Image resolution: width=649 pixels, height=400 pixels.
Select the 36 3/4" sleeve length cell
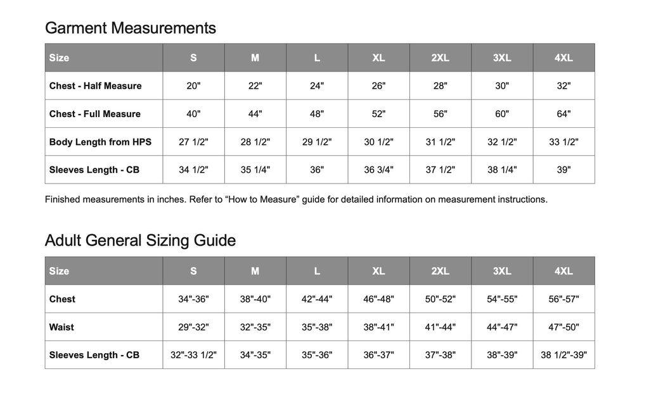(378, 170)
